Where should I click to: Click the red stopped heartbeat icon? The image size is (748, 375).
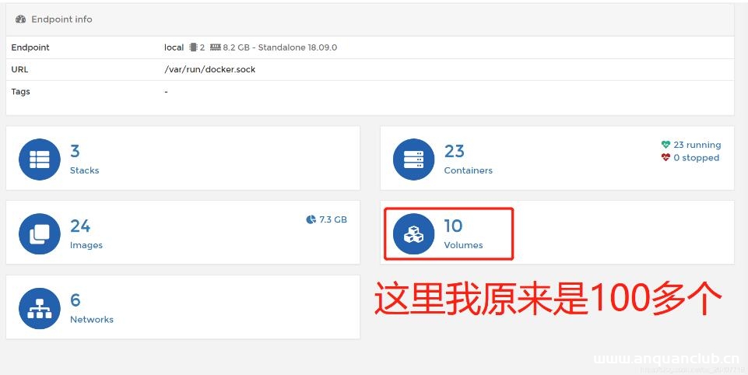pyautogui.click(x=666, y=157)
